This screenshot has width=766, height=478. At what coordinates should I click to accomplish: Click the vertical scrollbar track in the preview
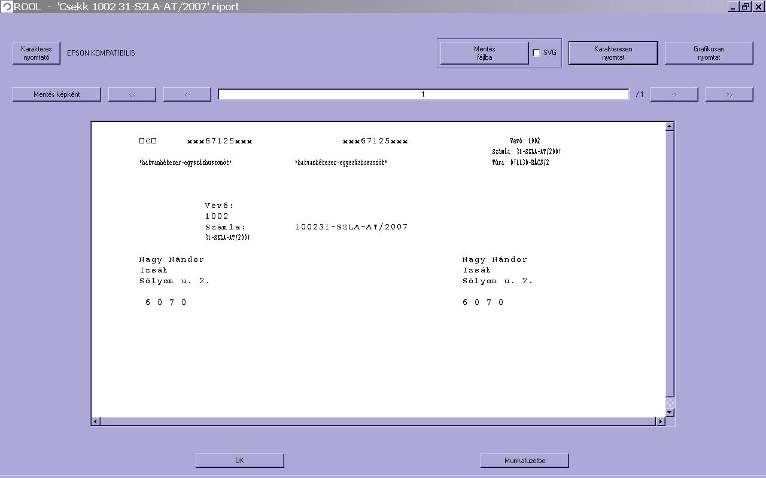(670, 263)
